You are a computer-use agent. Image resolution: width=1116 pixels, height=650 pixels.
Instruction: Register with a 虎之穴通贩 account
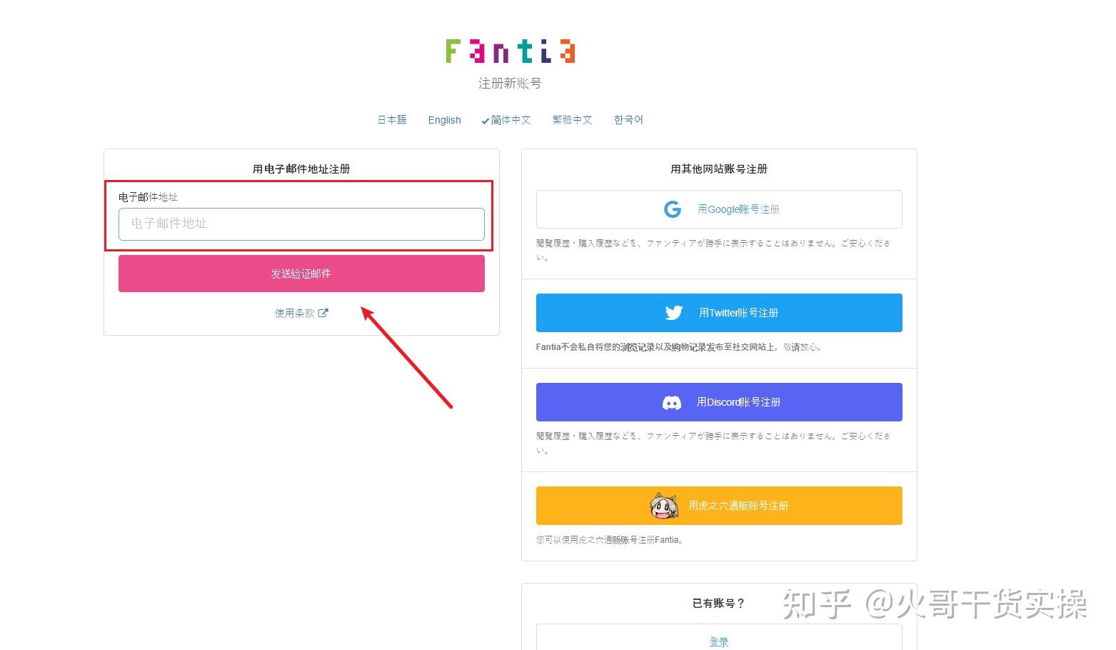coord(718,505)
